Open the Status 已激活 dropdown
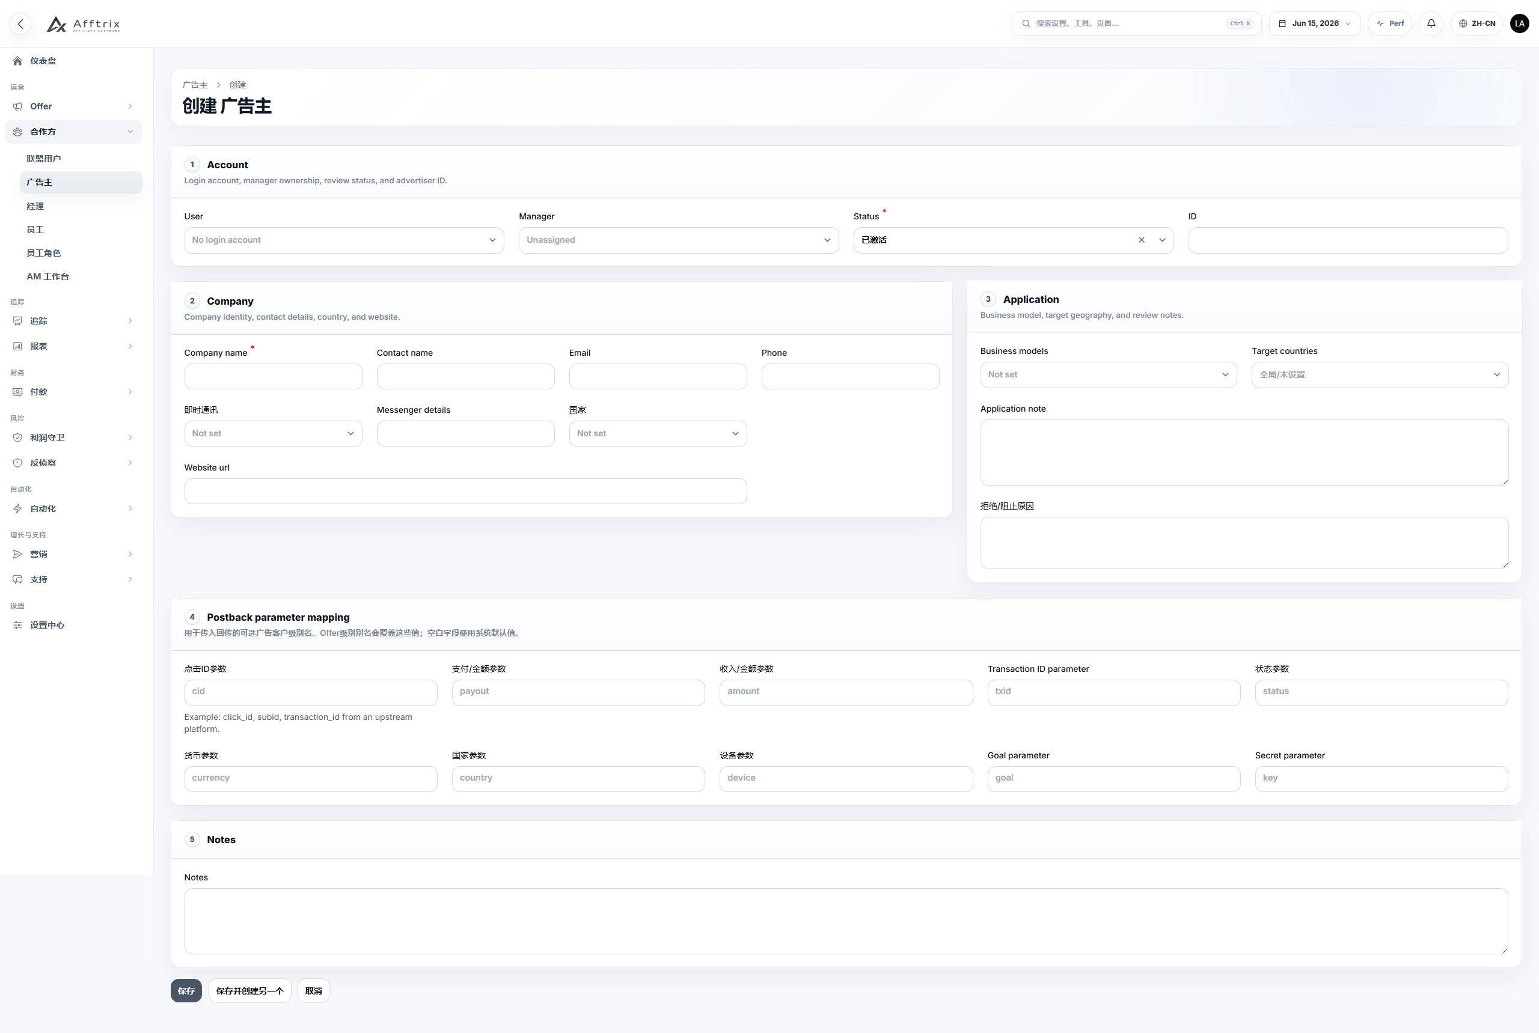The width and height of the screenshot is (1539, 1033). [x=1013, y=240]
